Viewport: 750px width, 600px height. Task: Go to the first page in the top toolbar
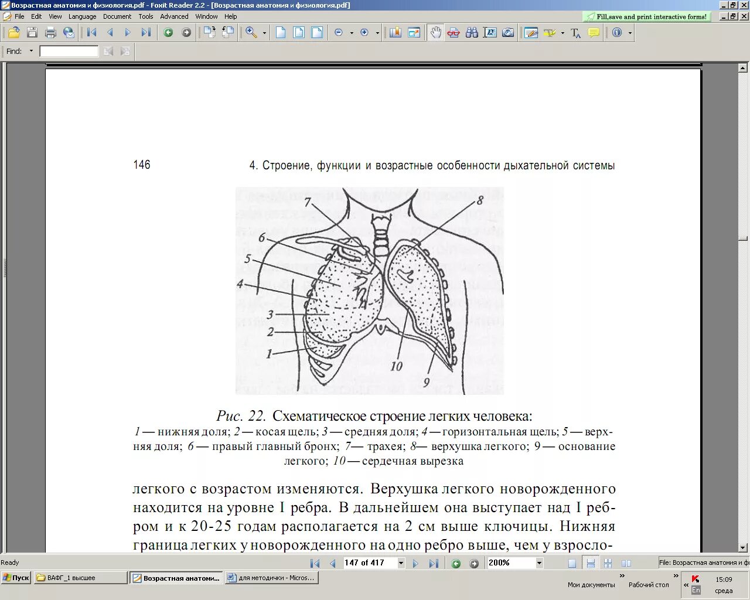pos(92,33)
